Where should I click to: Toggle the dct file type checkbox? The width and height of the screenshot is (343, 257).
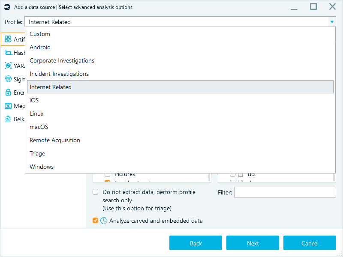coord(233,174)
